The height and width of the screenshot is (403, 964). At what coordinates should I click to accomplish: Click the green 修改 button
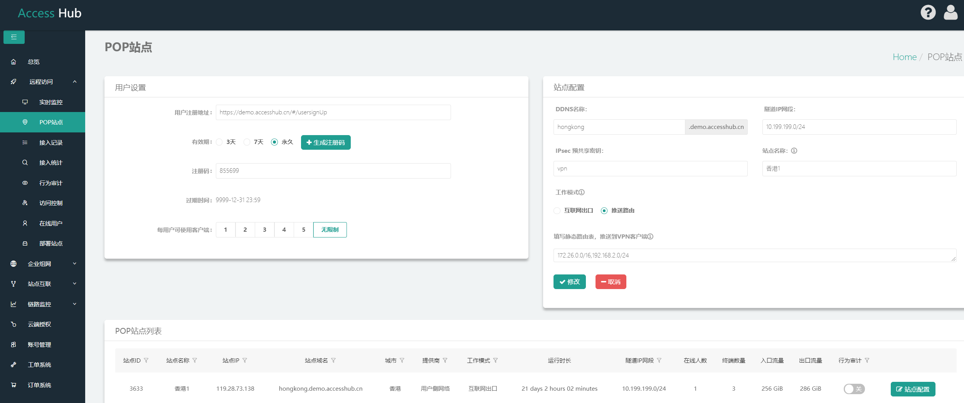(570, 282)
